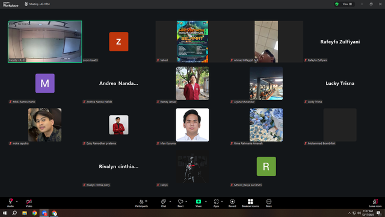Expand reaction options arrow beside React
The height and width of the screenshot is (217, 385).
pos(186,201)
